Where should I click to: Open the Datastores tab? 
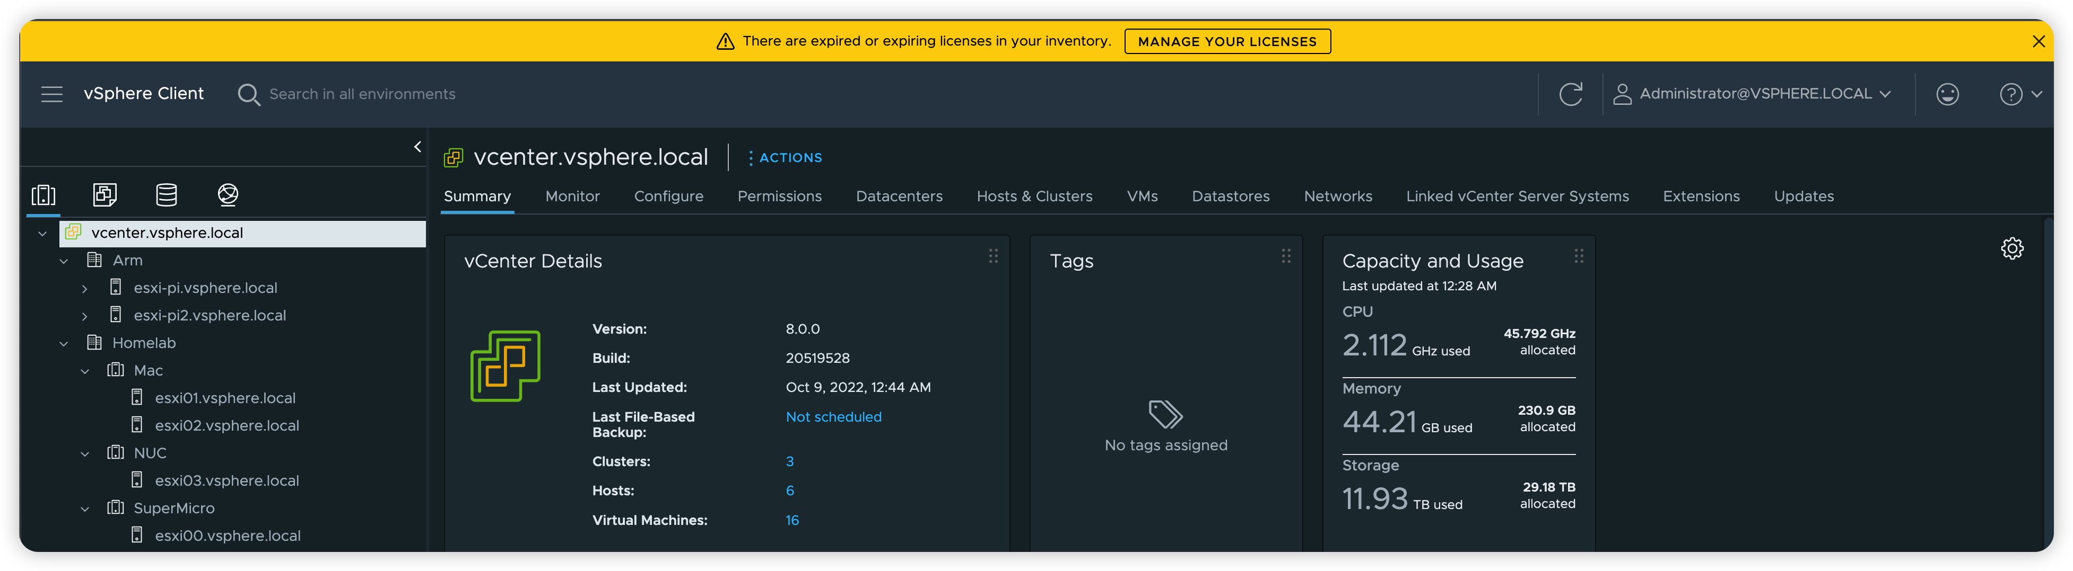click(1231, 196)
